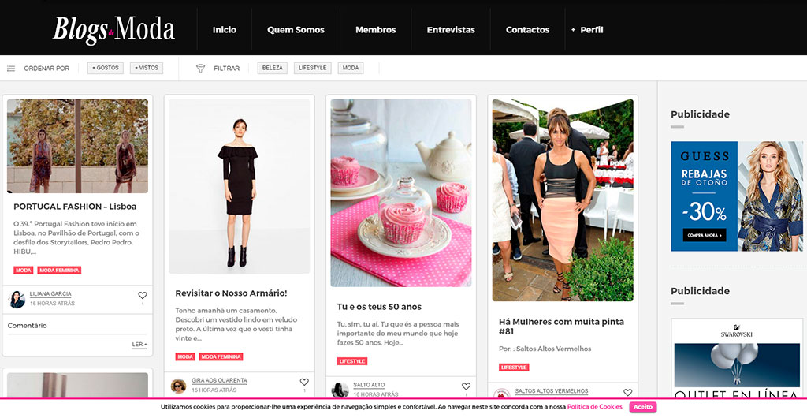Click Gira aos Quarenta author avatar

[179, 386]
